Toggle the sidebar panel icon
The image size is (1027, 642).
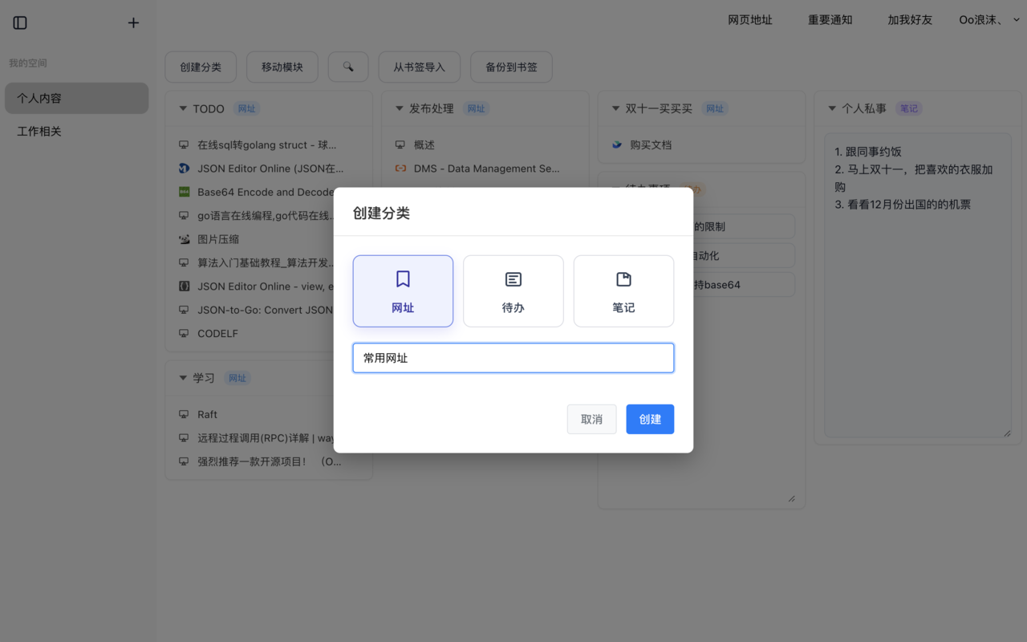[20, 22]
